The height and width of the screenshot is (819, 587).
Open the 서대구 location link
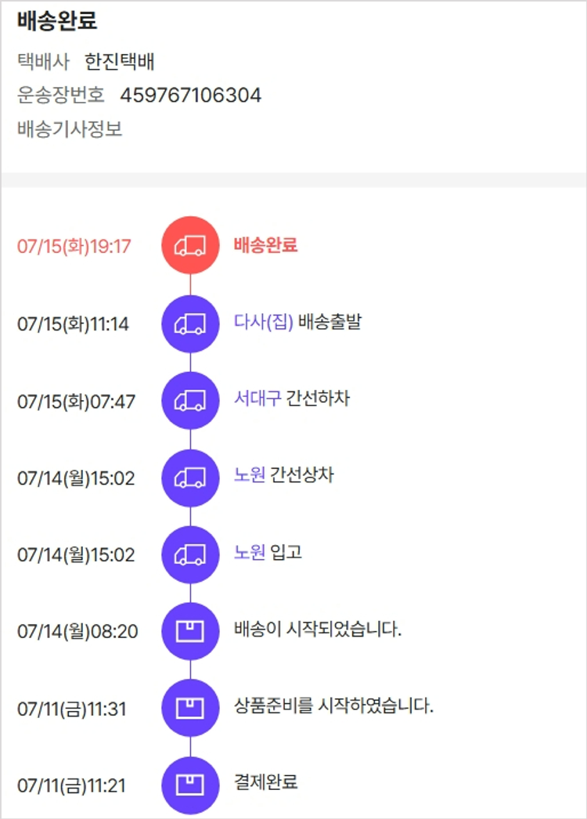(257, 399)
